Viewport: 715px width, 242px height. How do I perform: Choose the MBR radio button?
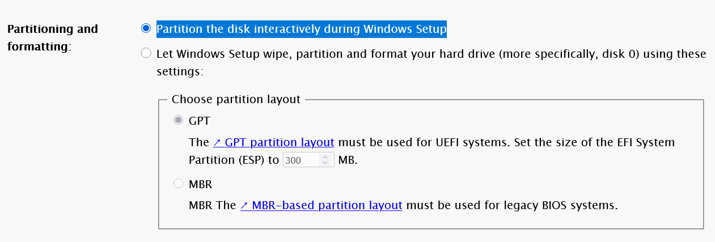[179, 184]
